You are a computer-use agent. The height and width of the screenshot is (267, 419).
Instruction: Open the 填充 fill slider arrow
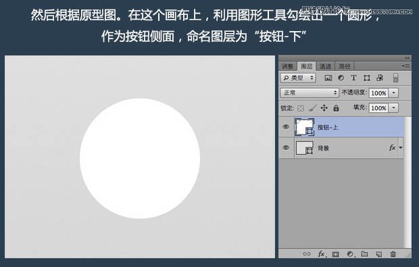393,107
